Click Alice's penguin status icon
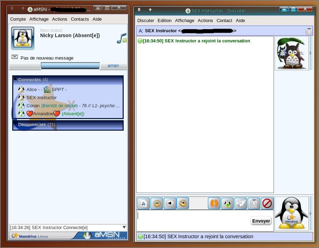 [x=21, y=89]
